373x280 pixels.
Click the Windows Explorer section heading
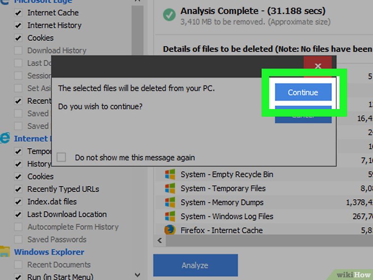(49, 252)
